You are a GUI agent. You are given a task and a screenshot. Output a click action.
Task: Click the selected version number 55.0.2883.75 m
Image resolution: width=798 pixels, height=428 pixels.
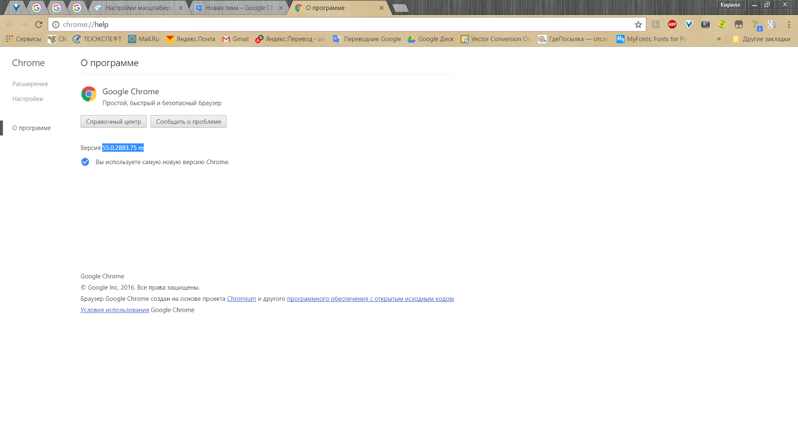click(123, 148)
